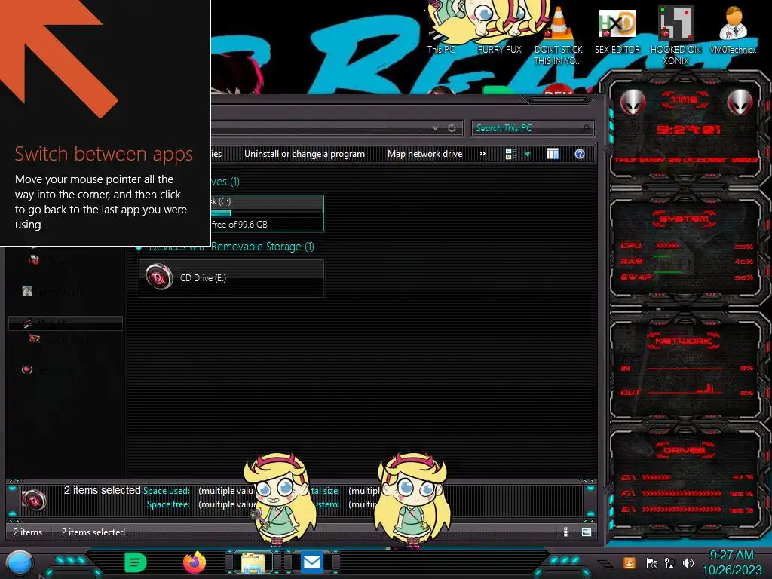
Task: Click the '2 items selected' status bar text
Action: coord(93,532)
